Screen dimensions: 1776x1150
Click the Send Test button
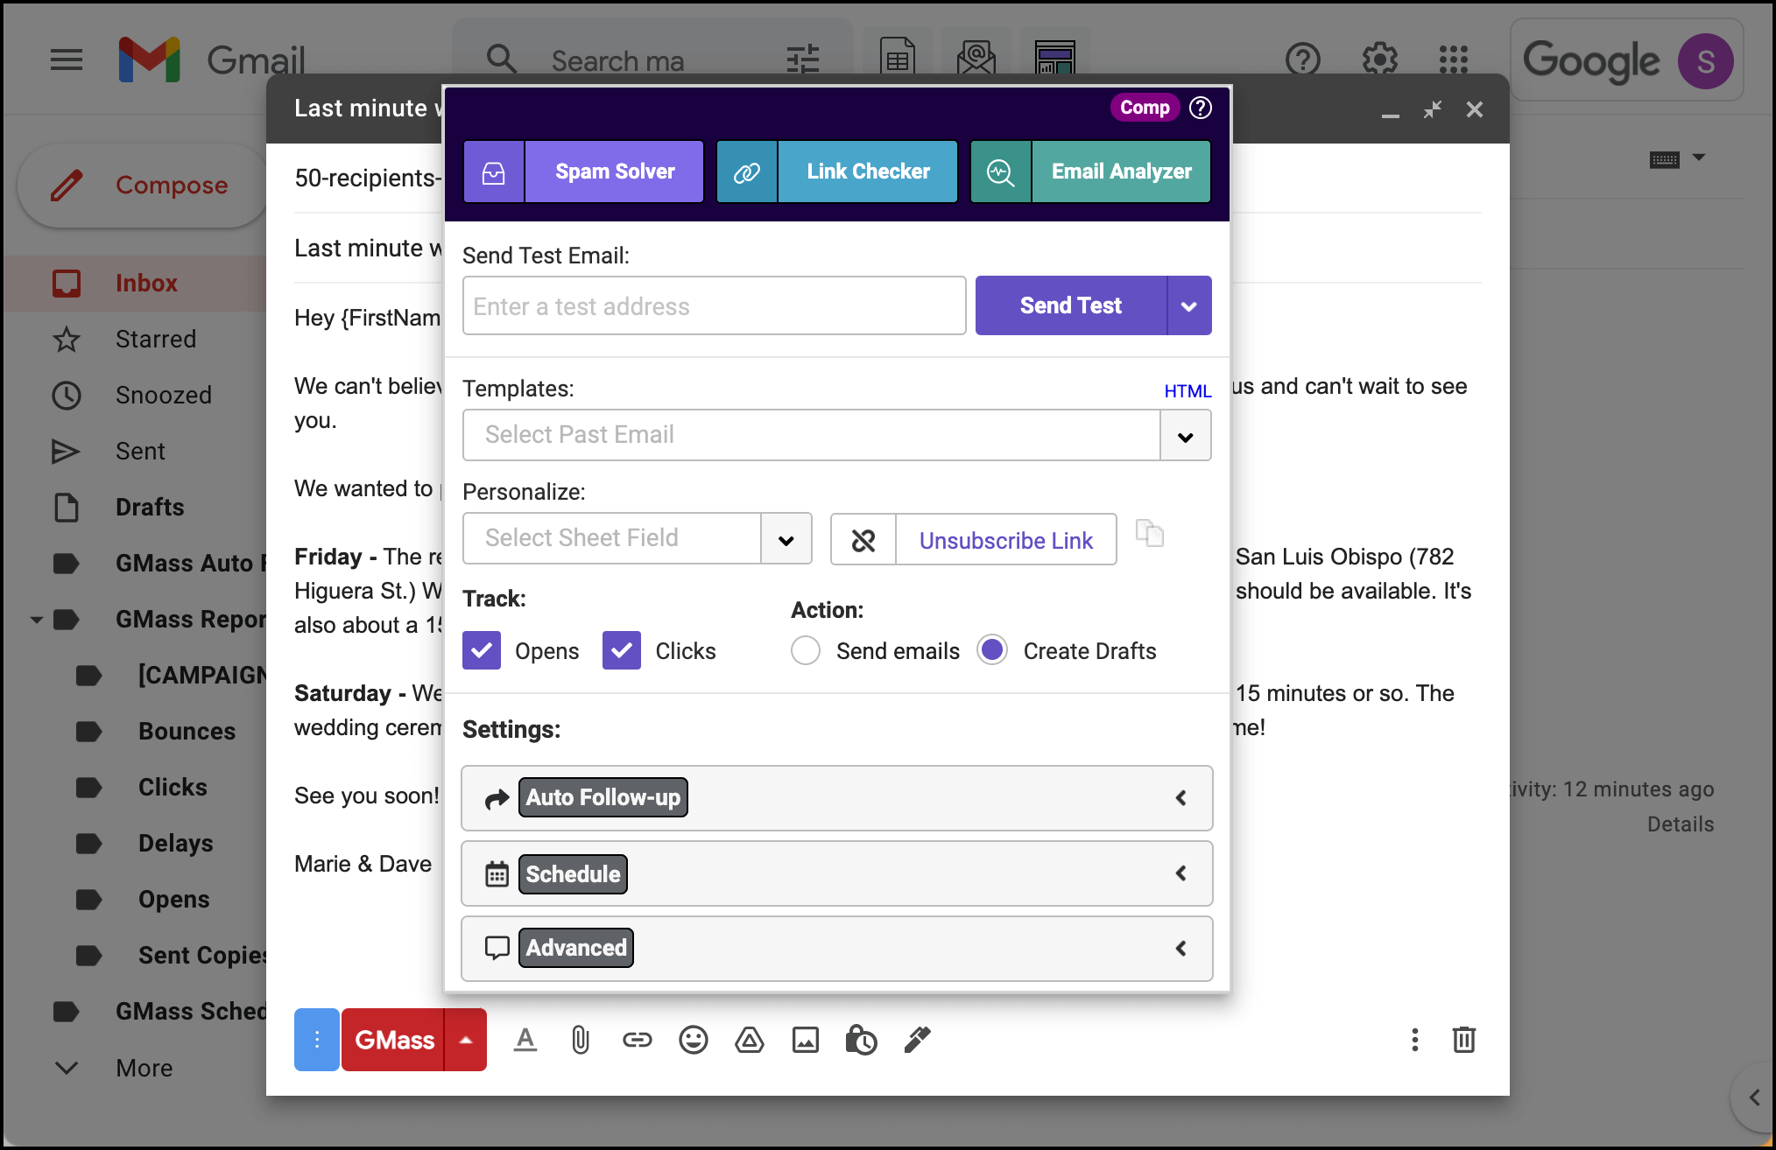click(x=1071, y=305)
